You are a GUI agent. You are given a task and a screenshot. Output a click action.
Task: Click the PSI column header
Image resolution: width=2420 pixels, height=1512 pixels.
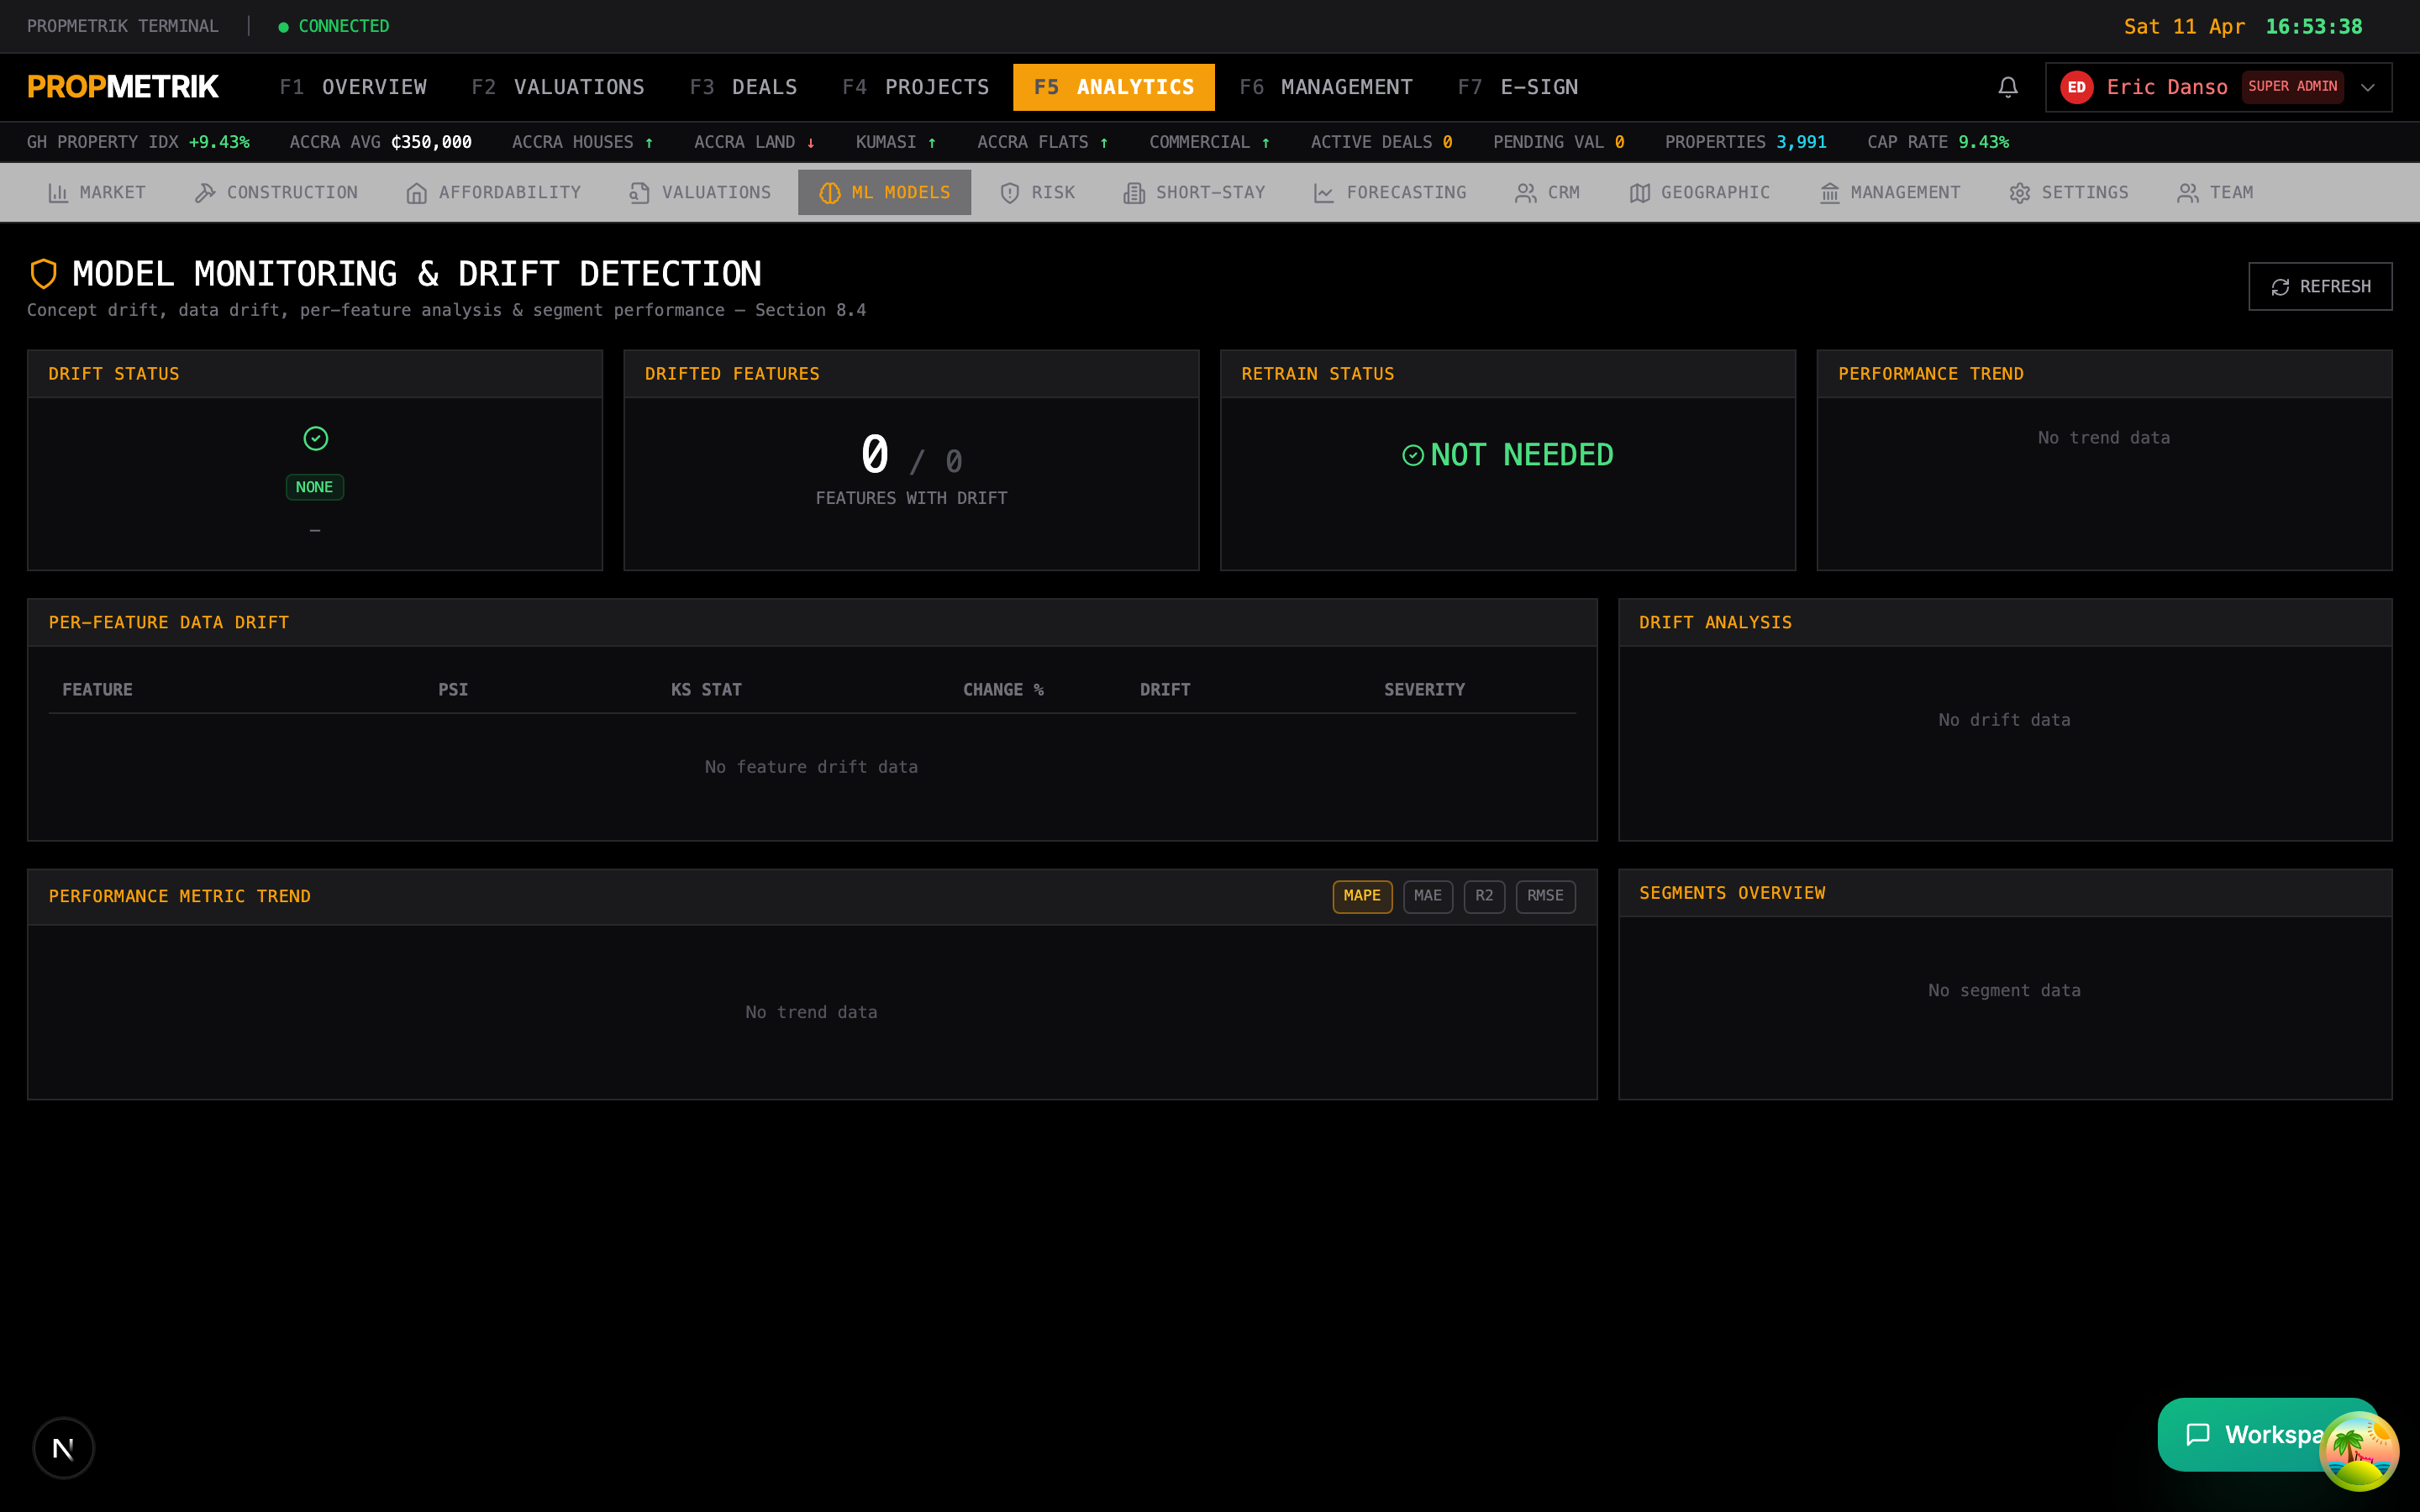pyautogui.click(x=453, y=690)
